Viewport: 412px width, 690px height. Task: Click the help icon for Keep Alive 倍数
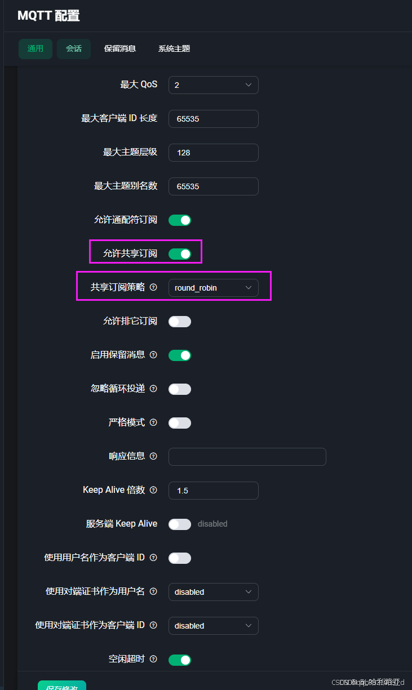(x=154, y=490)
